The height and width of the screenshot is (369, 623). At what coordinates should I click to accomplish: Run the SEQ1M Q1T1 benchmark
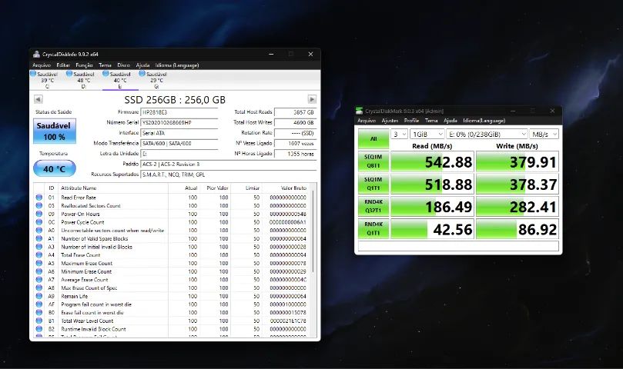point(373,184)
